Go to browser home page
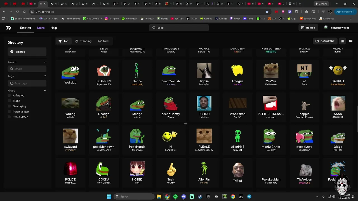Viewport: 358px width, 201px height. pos(24,12)
